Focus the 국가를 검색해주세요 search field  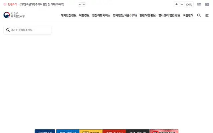27,30
